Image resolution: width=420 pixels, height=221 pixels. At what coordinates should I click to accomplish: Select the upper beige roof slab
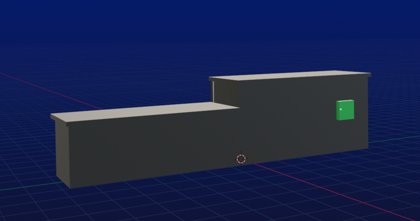click(290, 76)
